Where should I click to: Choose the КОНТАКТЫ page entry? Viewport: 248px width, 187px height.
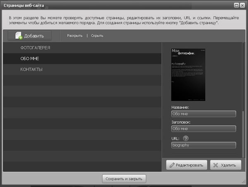[31, 70]
